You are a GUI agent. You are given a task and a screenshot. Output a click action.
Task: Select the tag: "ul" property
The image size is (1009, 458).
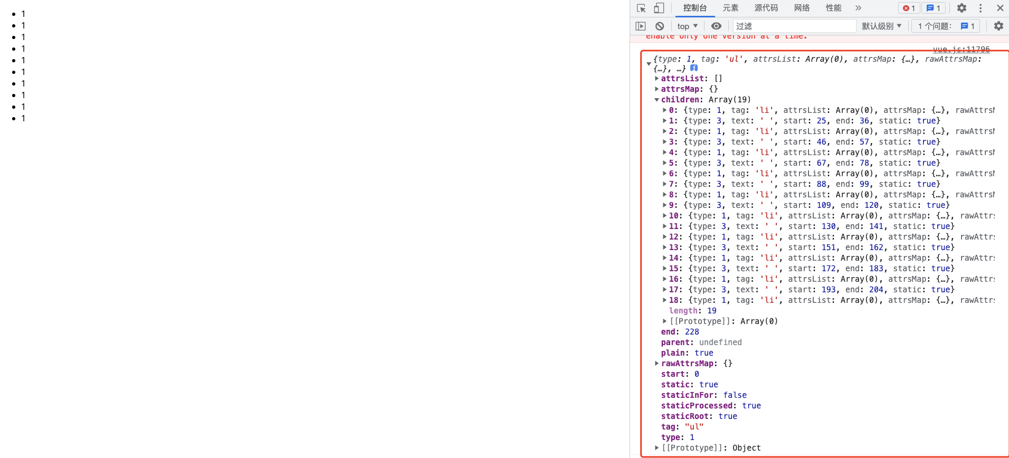[x=682, y=427]
